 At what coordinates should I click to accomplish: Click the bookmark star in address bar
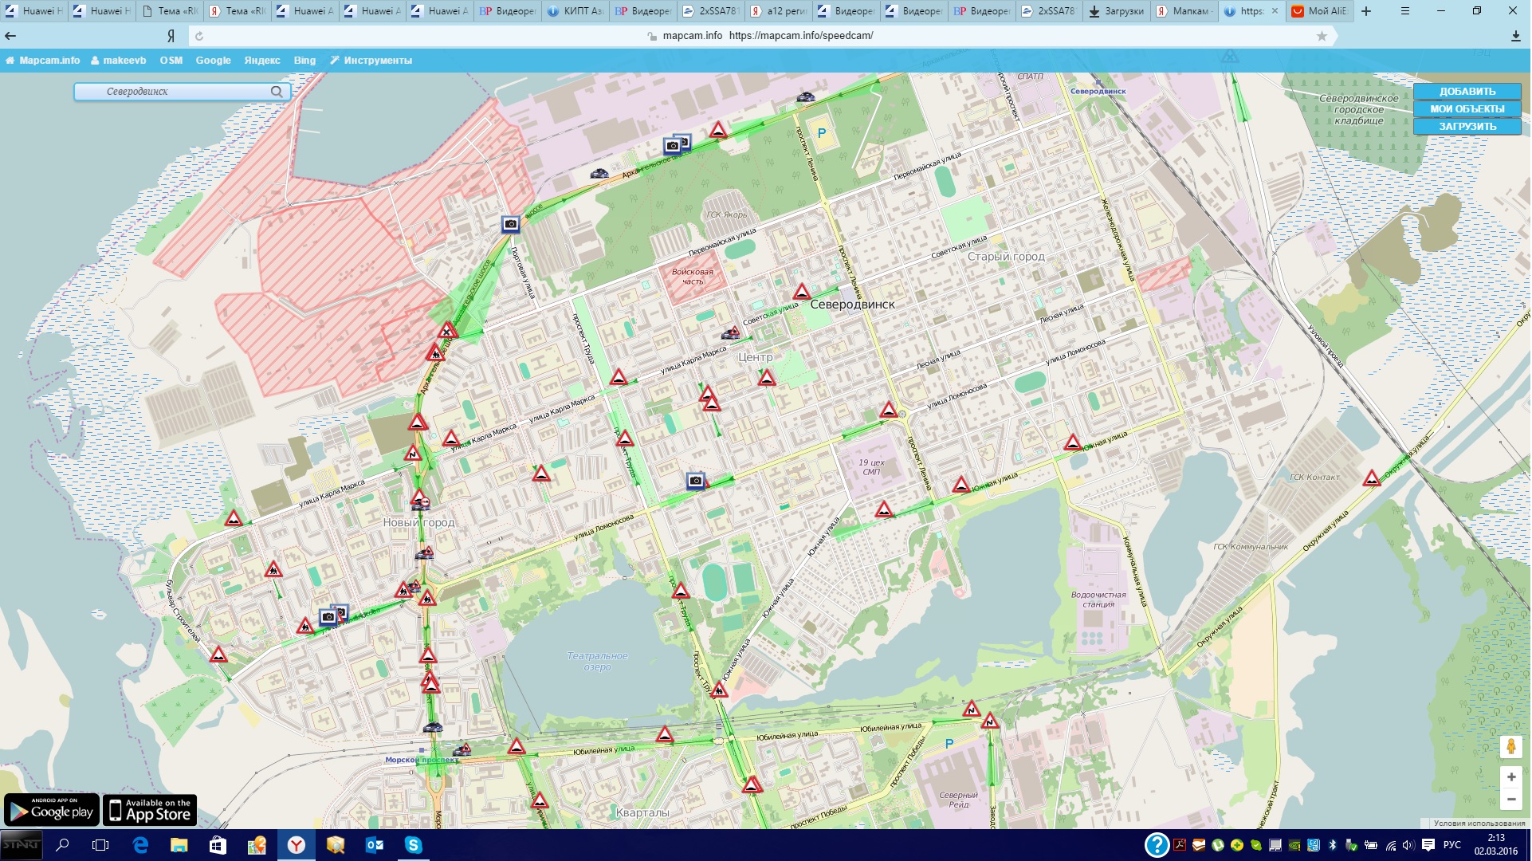[x=1322, y=36]
